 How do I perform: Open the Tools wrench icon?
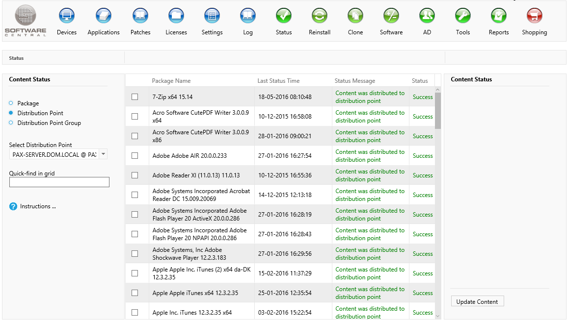[463, 16]
